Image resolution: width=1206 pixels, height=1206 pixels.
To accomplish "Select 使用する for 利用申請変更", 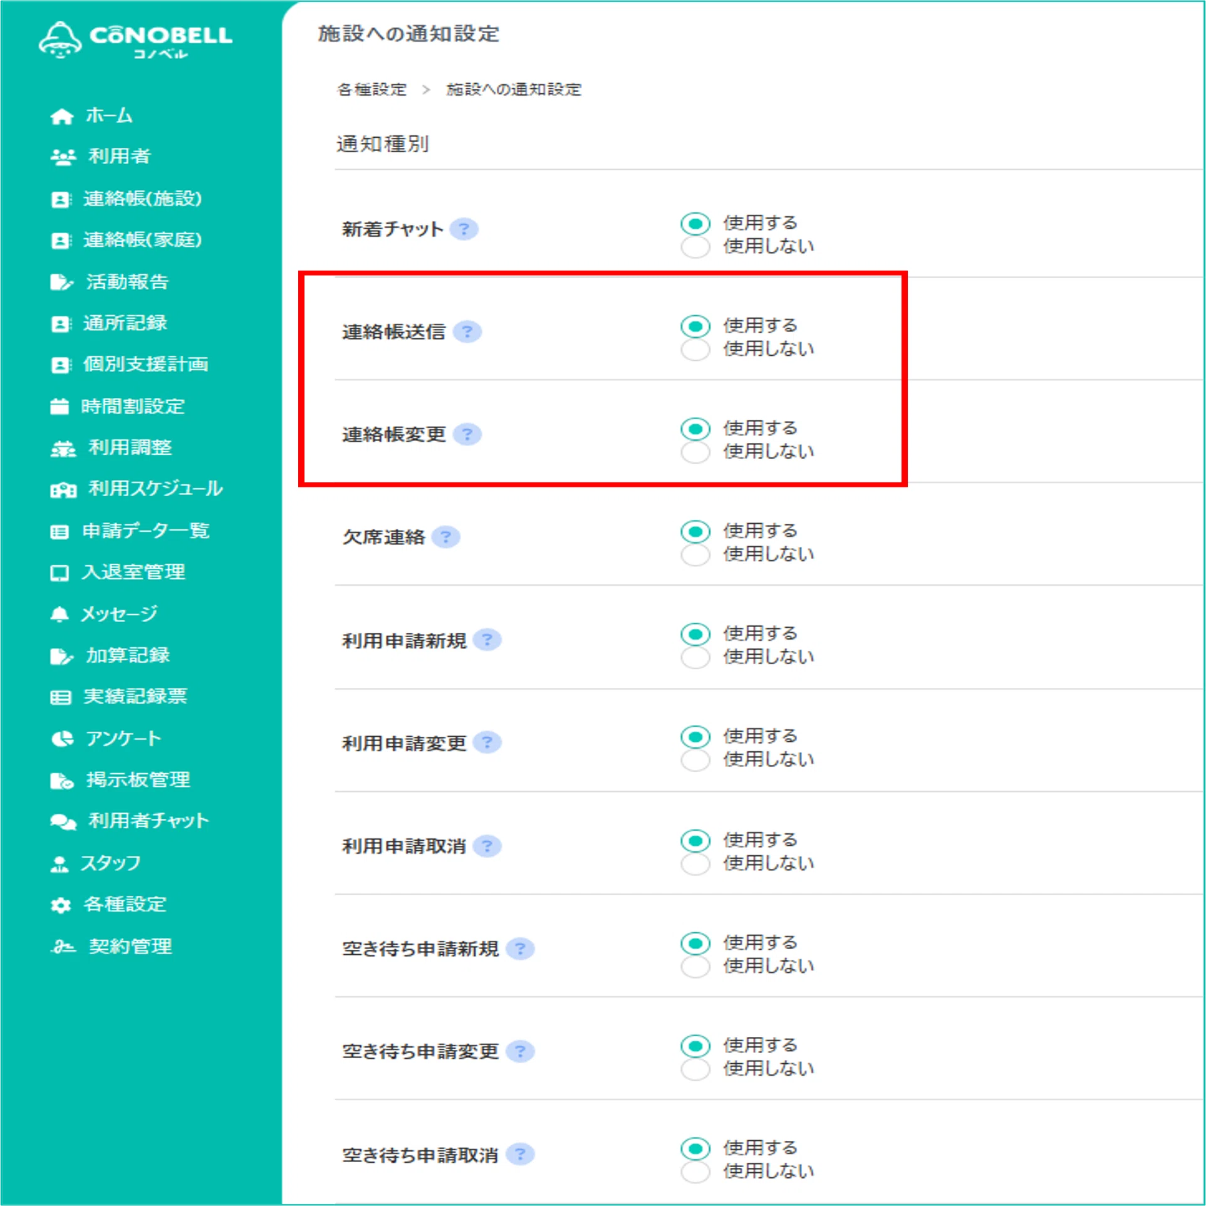I will (695, 737).
